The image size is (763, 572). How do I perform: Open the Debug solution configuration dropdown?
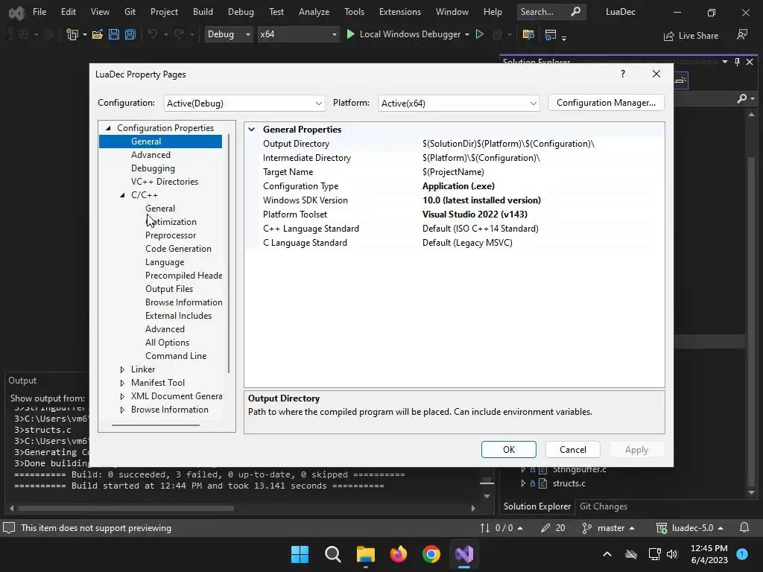[229, 34]
